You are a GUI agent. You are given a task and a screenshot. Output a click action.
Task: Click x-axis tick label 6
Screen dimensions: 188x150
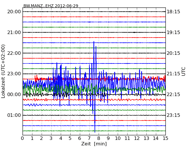(x=80, y=138)
